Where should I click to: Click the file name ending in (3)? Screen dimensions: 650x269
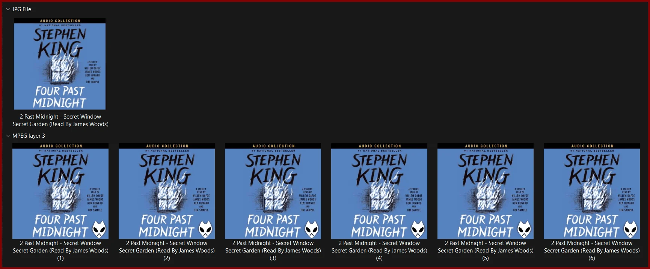tap(273, 251)
